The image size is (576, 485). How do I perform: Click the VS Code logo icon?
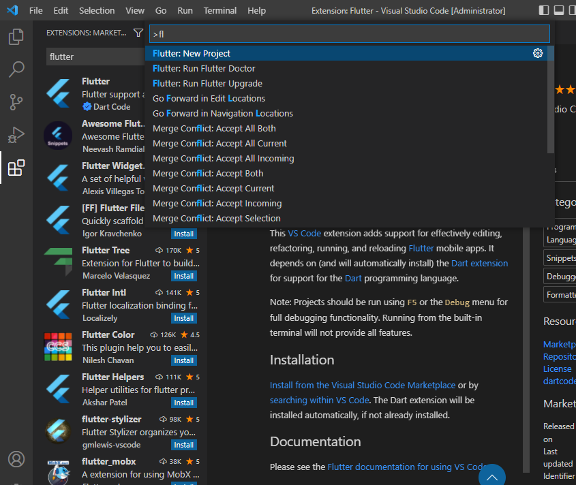[12, 10]
